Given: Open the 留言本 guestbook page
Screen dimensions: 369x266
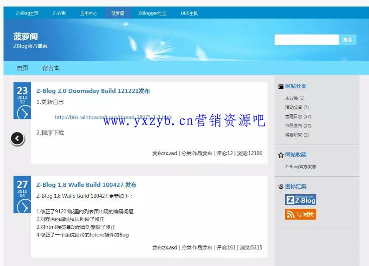Looking at the screenshot, I should [x=51, y=68].
